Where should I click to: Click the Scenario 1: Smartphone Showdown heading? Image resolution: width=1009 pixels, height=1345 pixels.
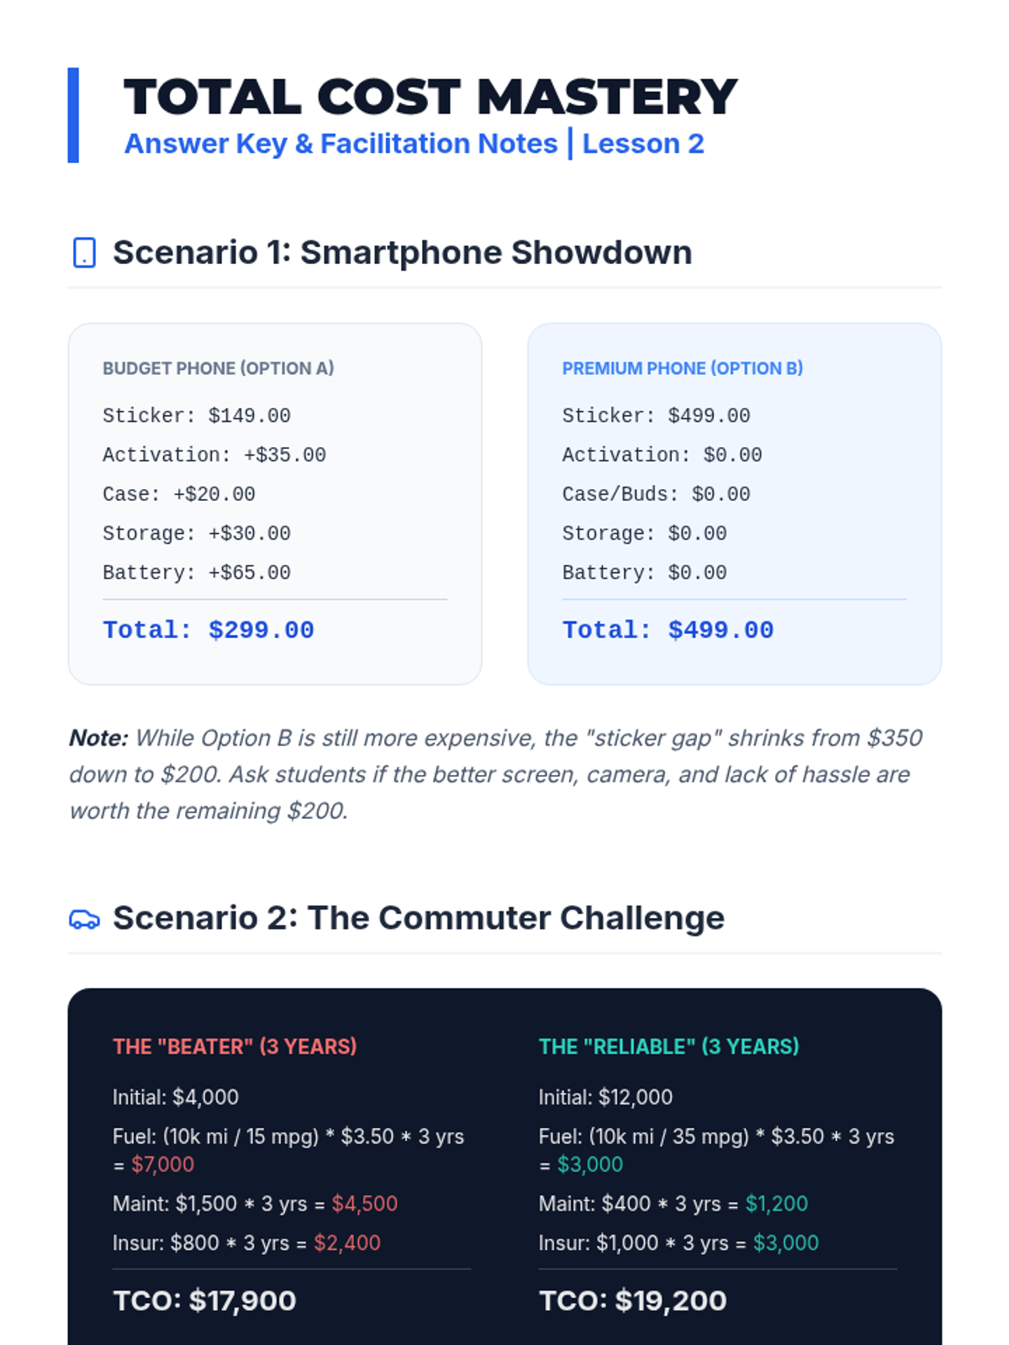(x=403, y=252)
